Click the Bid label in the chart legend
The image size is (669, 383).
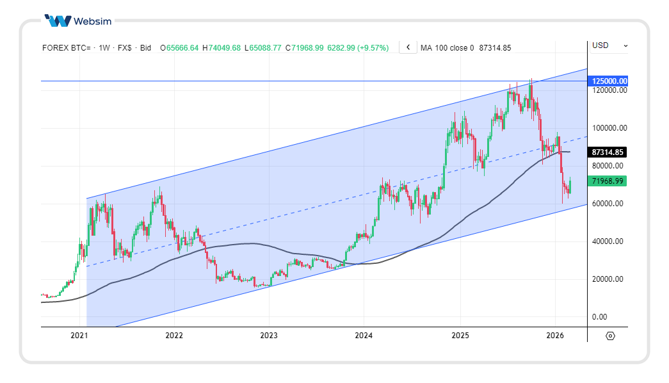tap(145, 47)
